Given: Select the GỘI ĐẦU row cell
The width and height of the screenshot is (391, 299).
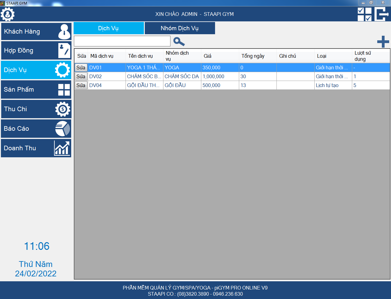Looking at the screenshot, I should click(182, 86).
